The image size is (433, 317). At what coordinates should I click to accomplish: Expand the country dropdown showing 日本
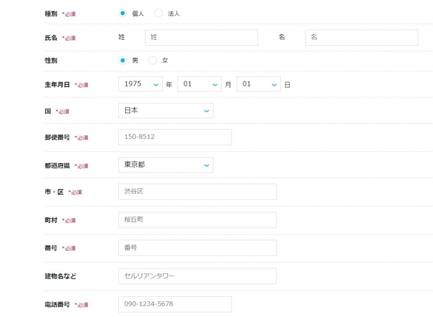point(166,110)
